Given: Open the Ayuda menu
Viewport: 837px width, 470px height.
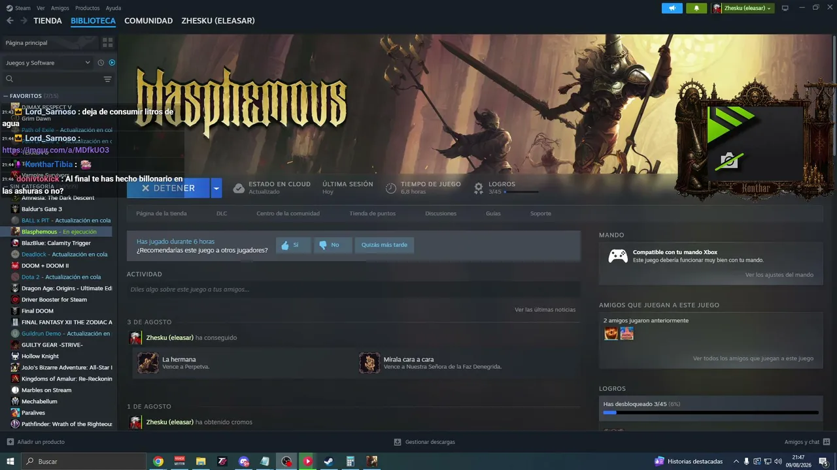Looking at the screenshot, I should 114,8.
